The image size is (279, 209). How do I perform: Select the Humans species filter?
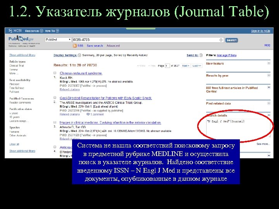[x=14, y=132]
